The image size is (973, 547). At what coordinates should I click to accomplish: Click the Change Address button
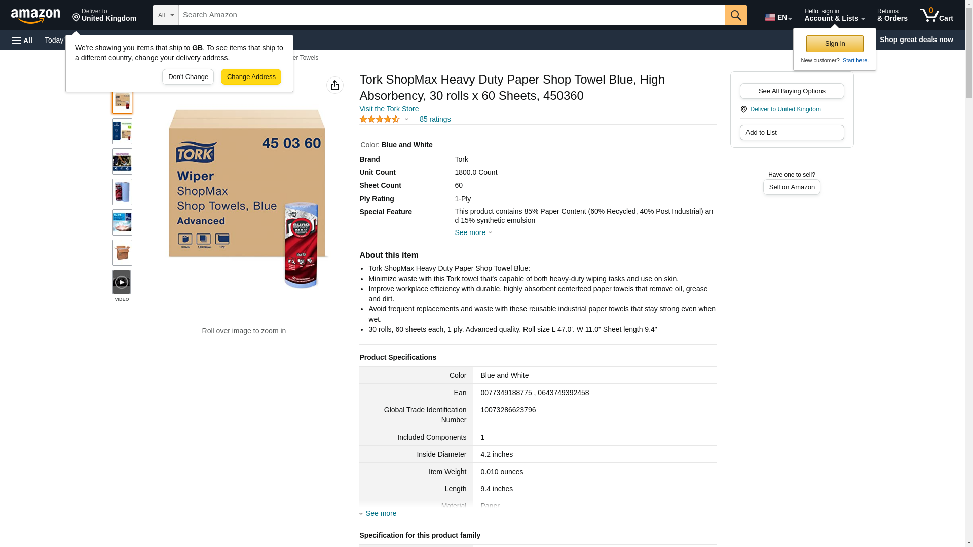click(251, 77)
